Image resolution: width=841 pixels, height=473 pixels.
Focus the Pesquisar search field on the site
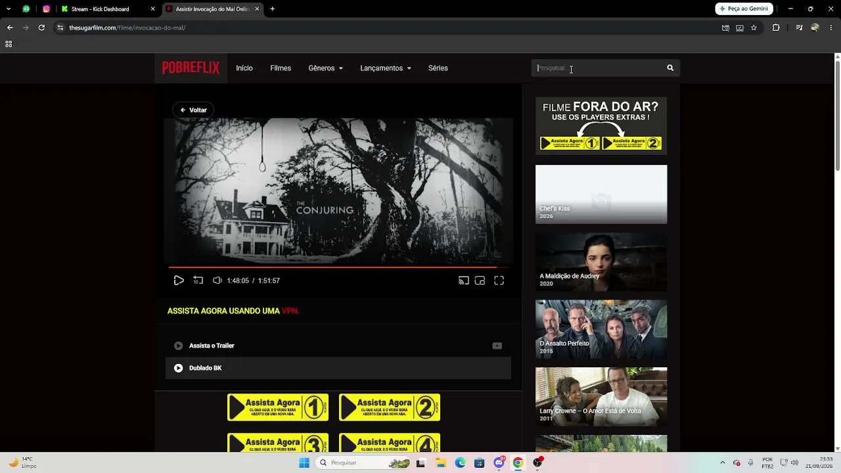pyautogui.click(x=597, y=68)
